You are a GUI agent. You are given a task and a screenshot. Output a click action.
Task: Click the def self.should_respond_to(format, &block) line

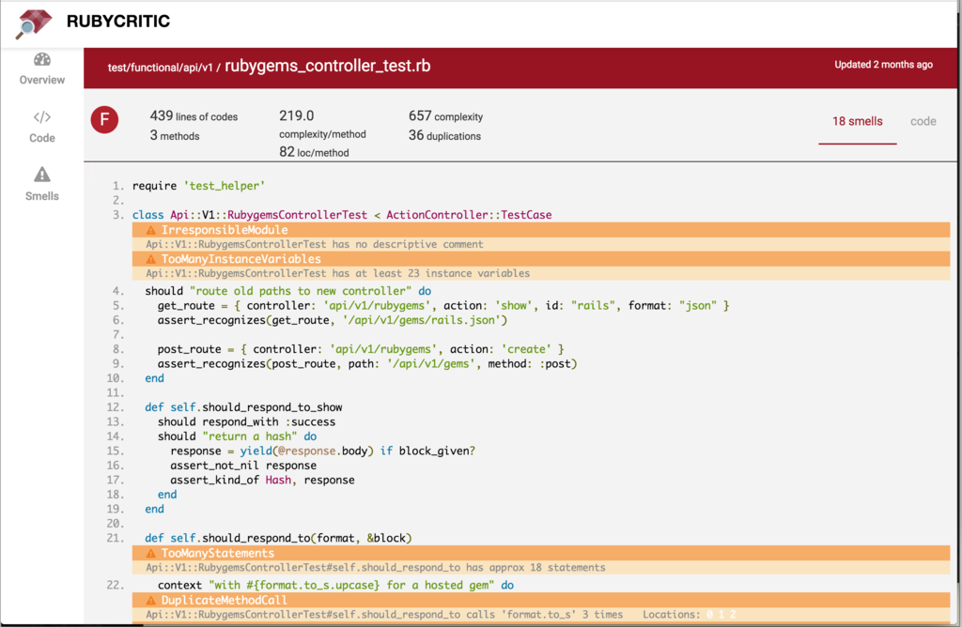[x=278, y=538]
